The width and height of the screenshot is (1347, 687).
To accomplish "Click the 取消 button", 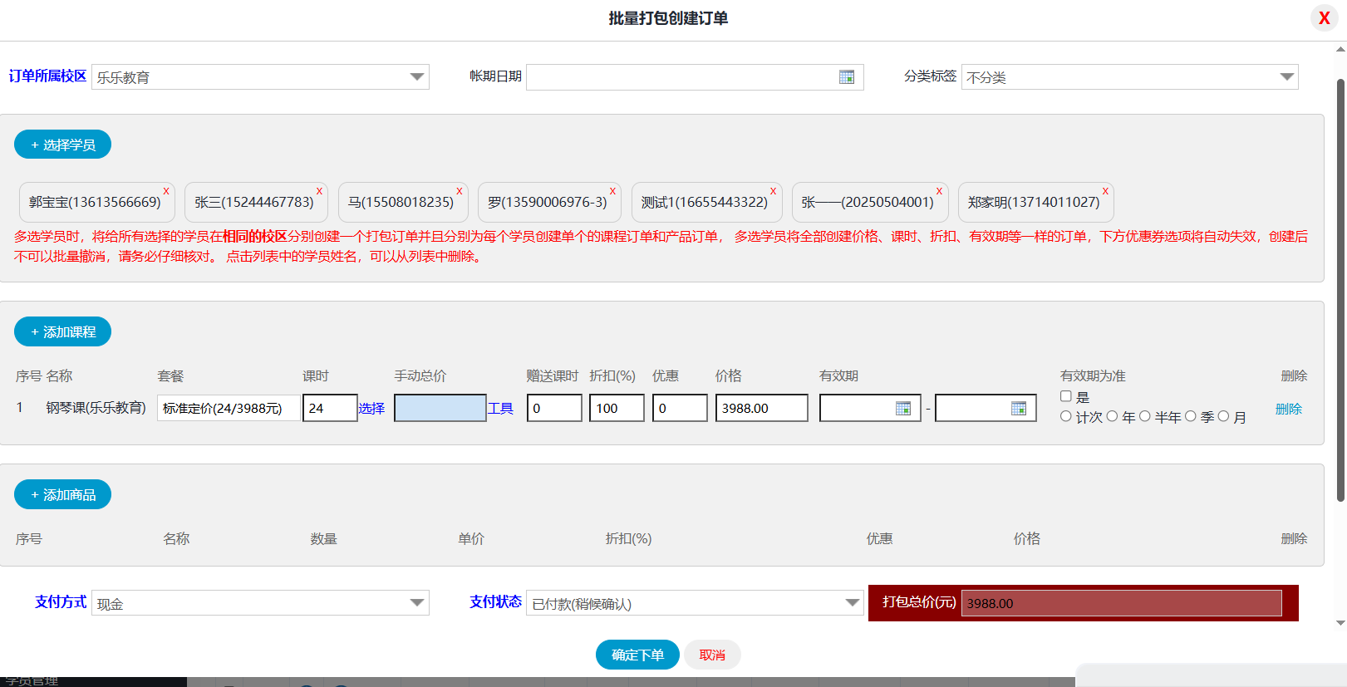I will pyautogui.click(x=712, y=655).
